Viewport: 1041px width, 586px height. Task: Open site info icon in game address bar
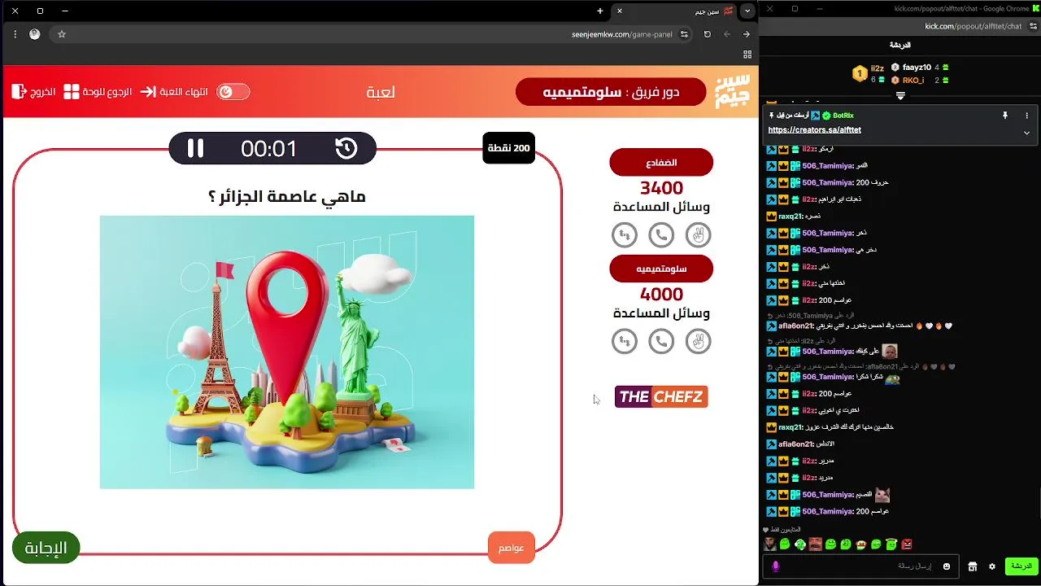685,34
